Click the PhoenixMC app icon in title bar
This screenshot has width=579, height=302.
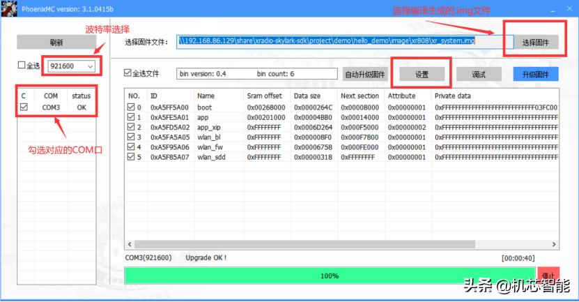pos(9,9)
